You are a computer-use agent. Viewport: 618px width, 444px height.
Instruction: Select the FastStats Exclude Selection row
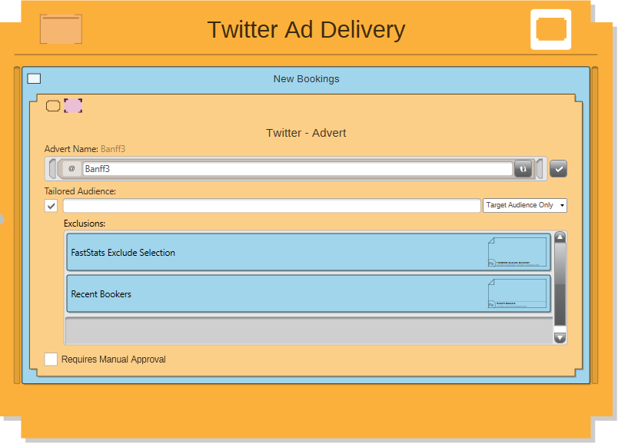308,252
